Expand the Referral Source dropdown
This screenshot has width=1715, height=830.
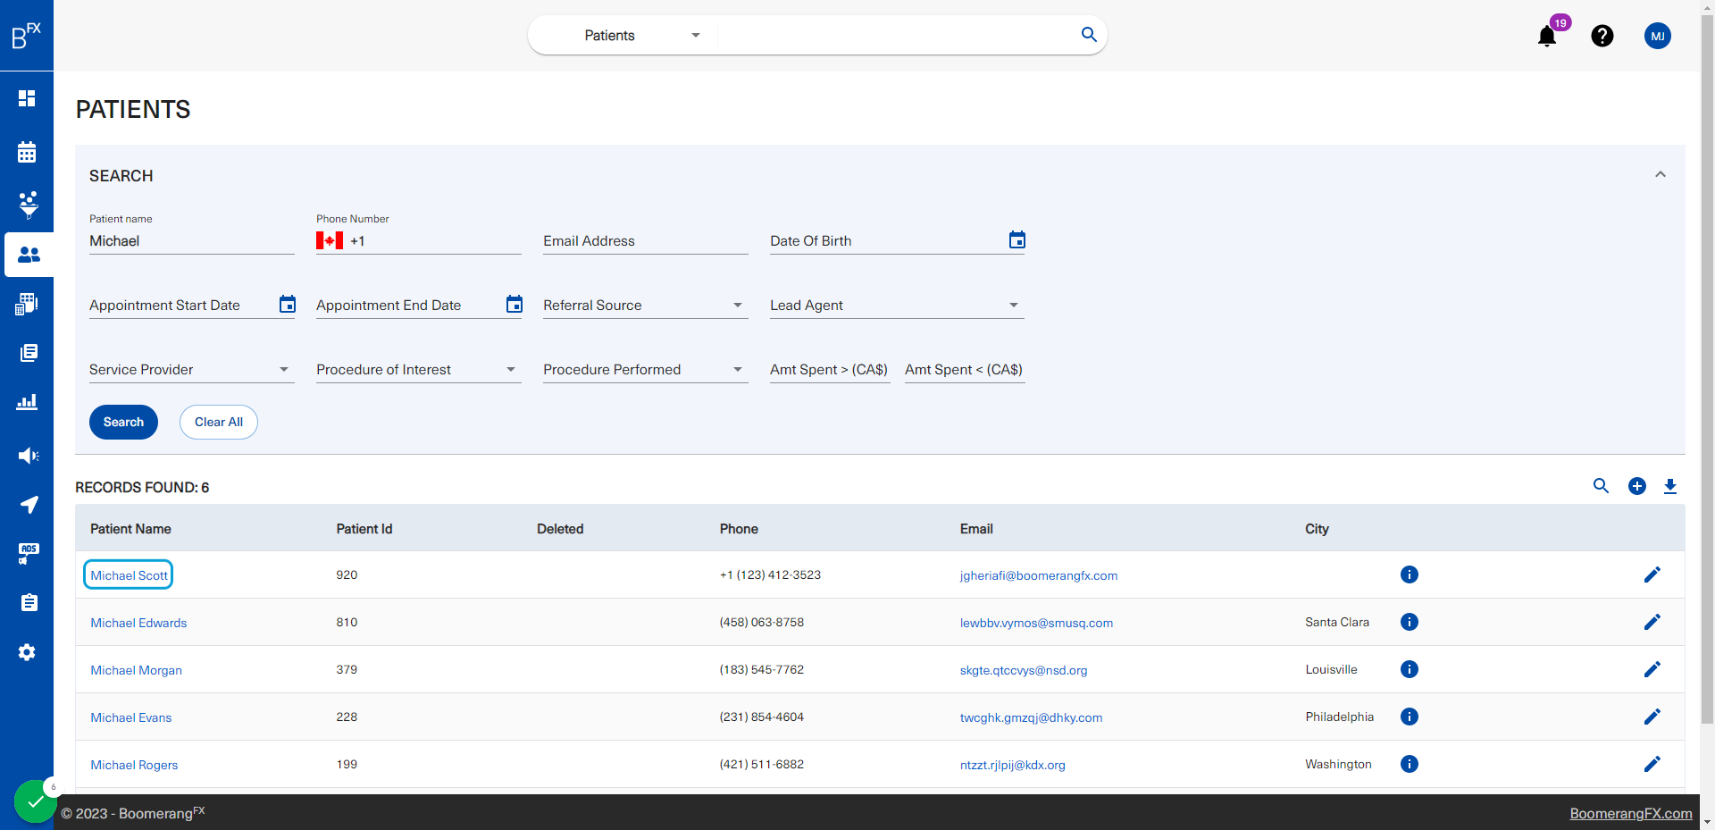(645, 306)
